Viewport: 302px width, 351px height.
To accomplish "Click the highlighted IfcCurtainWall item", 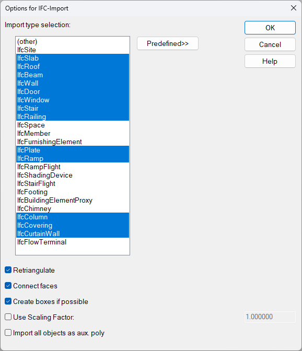I will click(73, 233).
